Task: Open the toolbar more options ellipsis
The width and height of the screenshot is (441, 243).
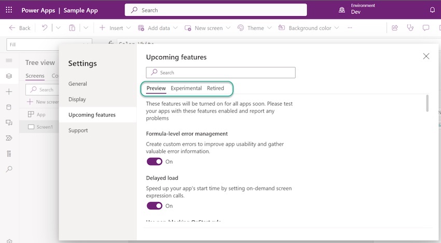Action: (x=350, y=27)
